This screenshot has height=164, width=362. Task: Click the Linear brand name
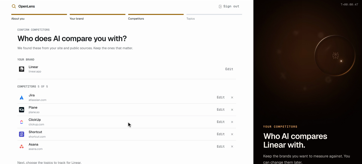(x=33, y=67)
